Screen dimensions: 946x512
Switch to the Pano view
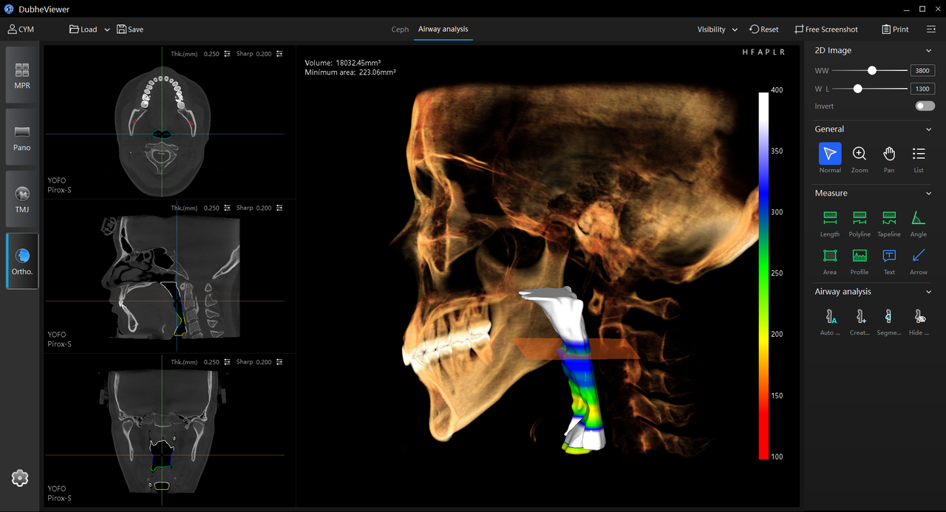click(22, 137)
